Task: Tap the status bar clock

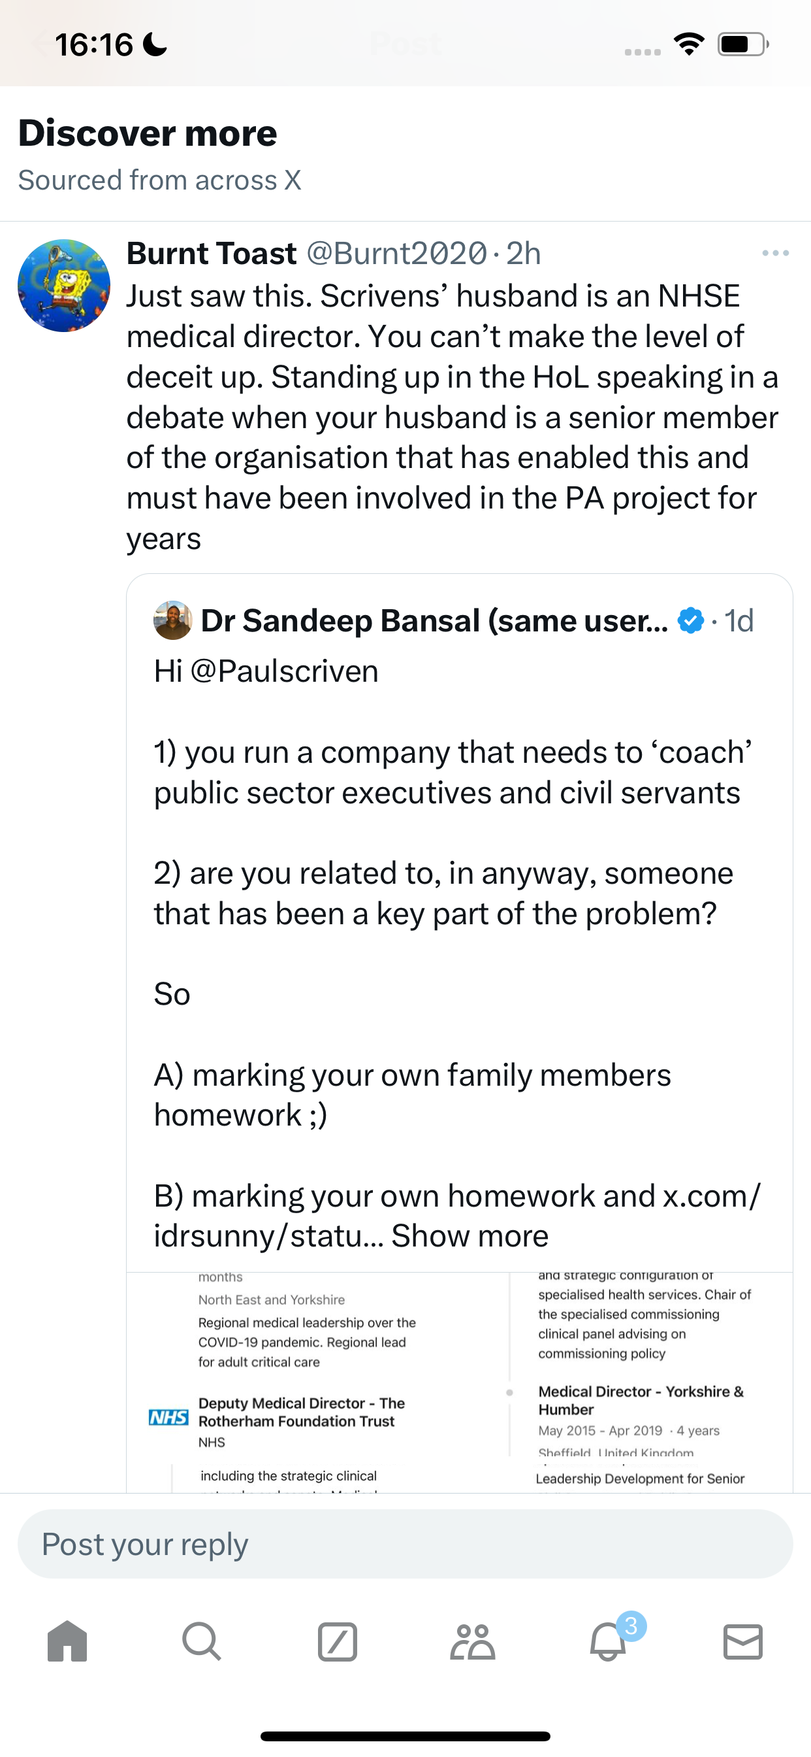Action: 94,45
